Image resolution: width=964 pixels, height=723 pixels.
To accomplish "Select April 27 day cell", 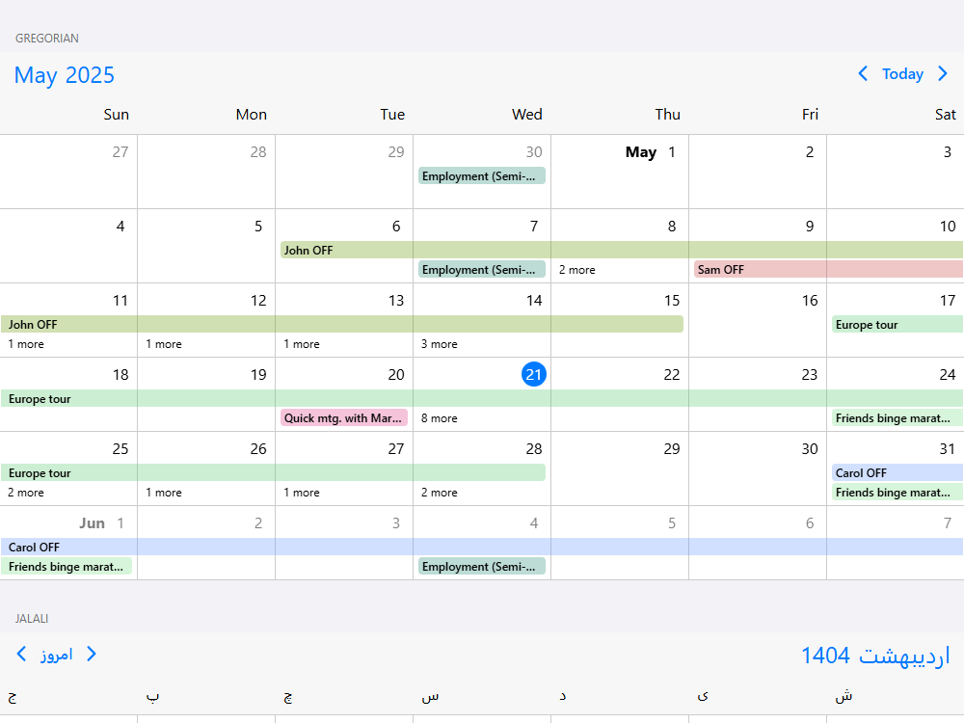I will click(x=68, y=172).
